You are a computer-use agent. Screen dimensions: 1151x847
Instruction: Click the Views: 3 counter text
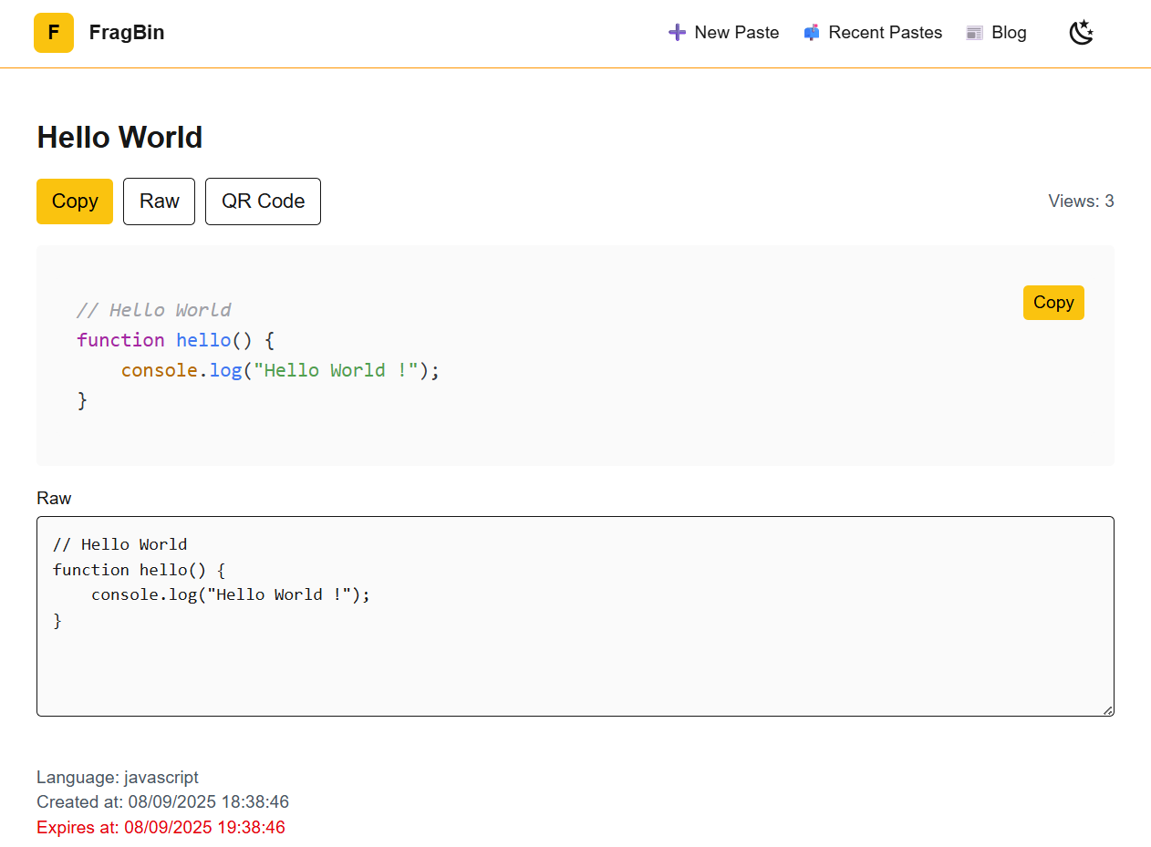pos(1081,201)
